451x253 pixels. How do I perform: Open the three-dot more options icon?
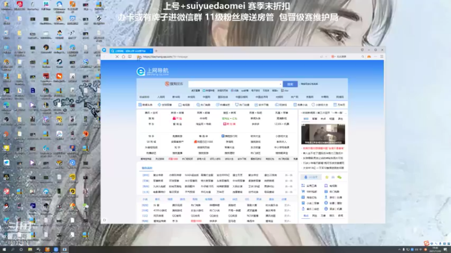click(375, 57)
